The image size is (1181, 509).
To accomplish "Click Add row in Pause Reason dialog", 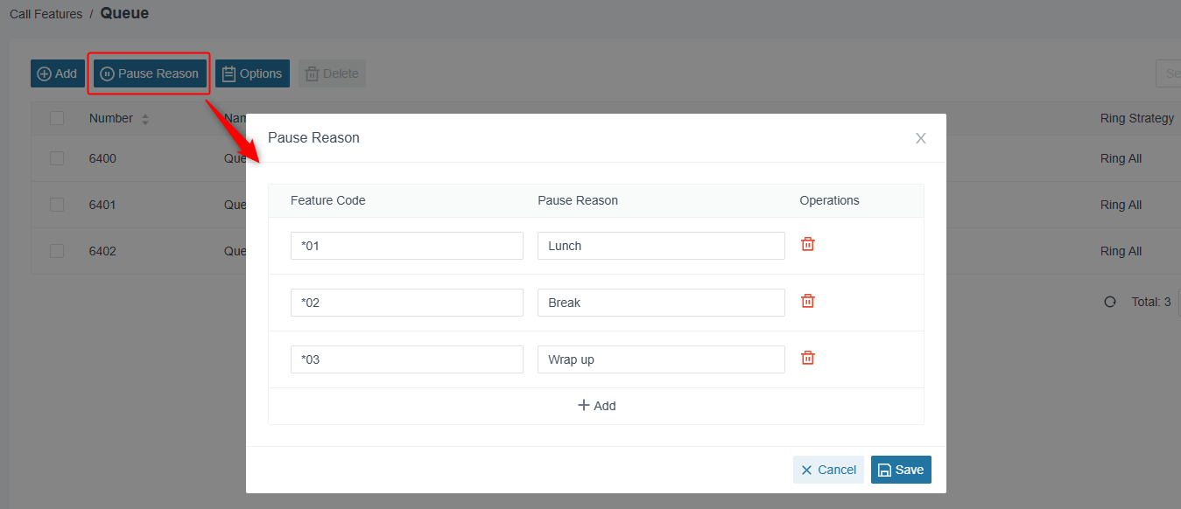I will 596,406.
